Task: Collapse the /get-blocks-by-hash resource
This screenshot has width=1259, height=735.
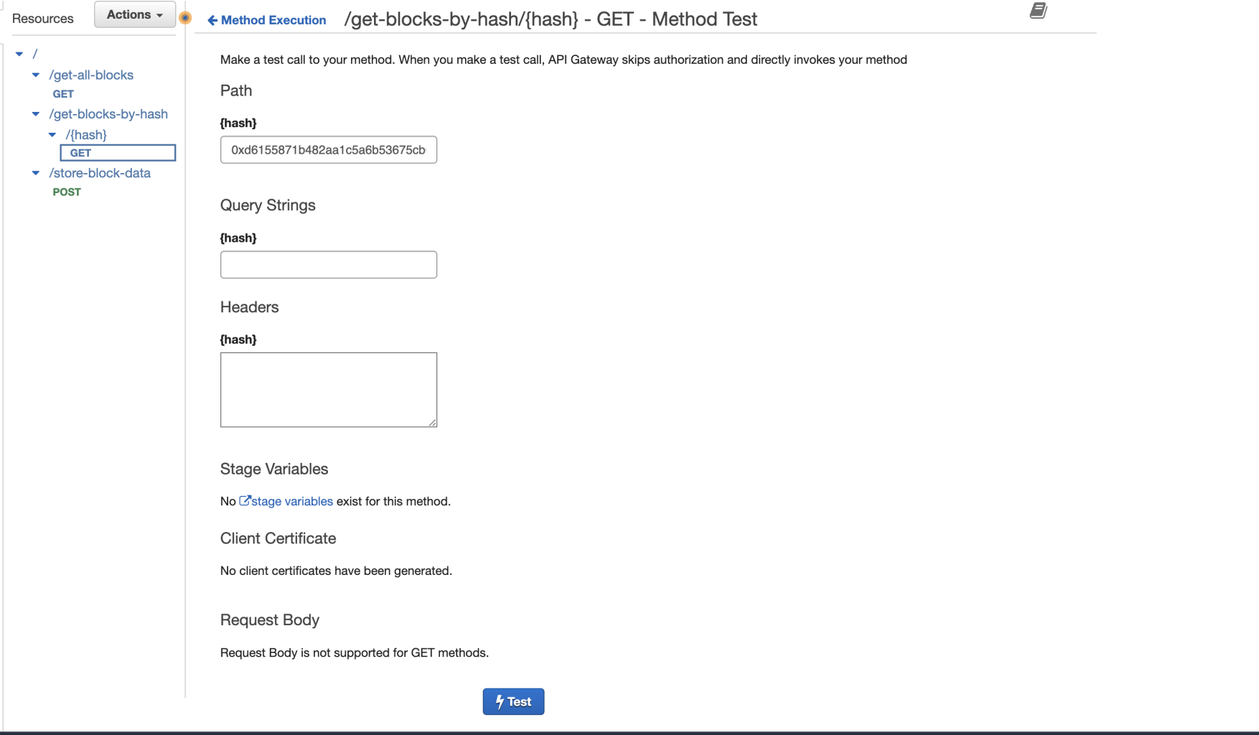Action: [x=36, y=114]
